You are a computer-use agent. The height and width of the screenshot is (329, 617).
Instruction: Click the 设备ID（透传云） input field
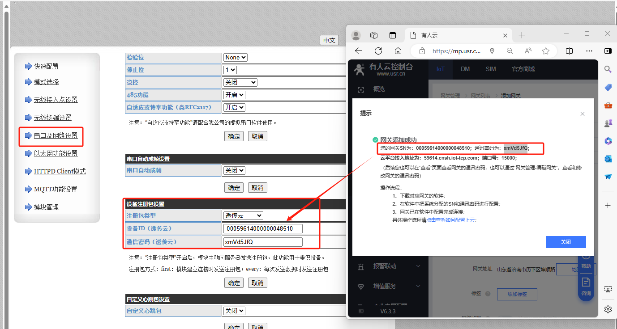pyautogui.click(x=263, y=229)
